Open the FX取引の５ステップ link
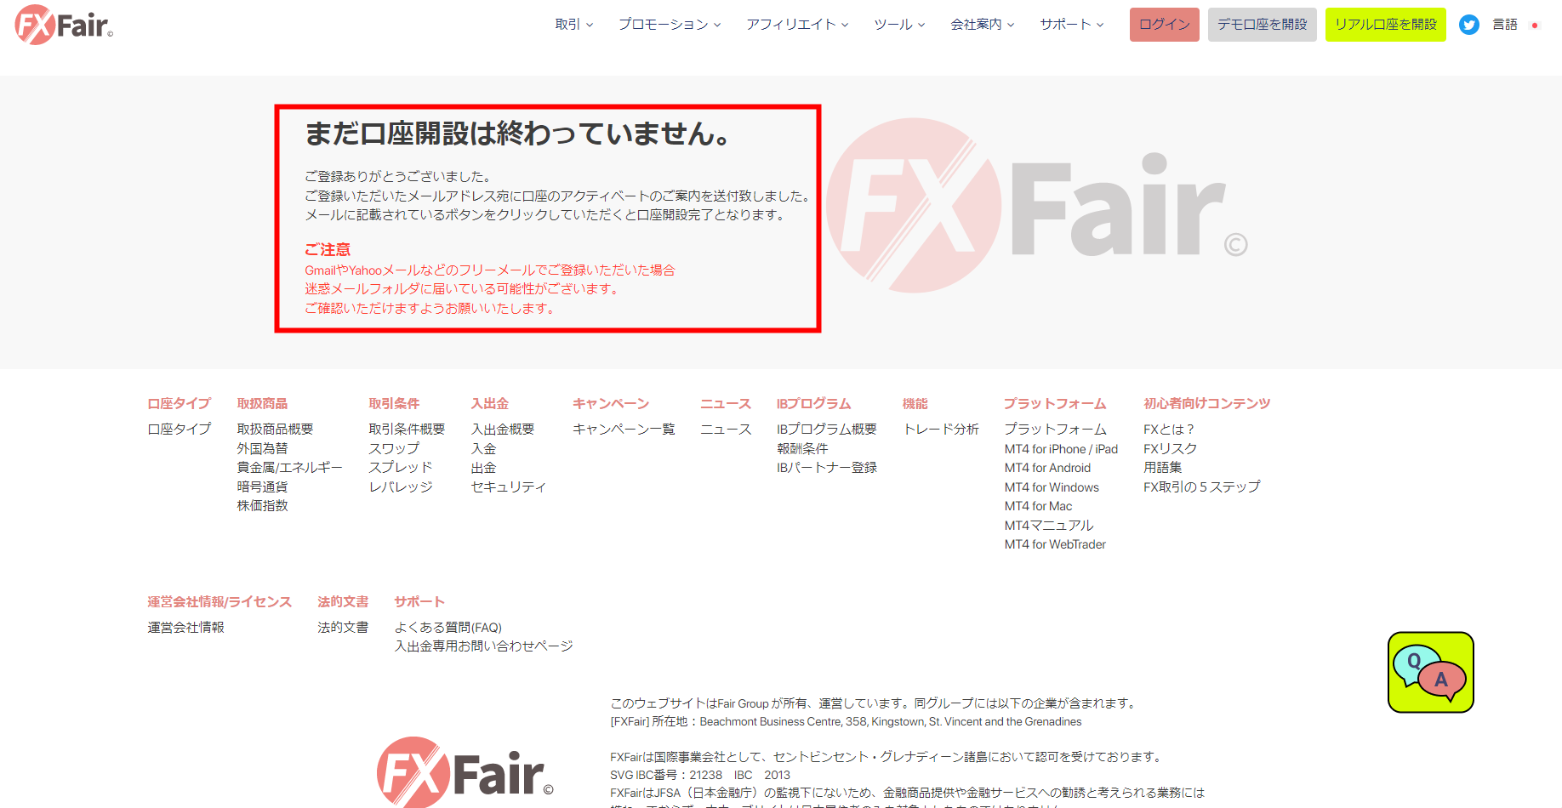This screenshot has height=808, width=1562. [1202, 487]
